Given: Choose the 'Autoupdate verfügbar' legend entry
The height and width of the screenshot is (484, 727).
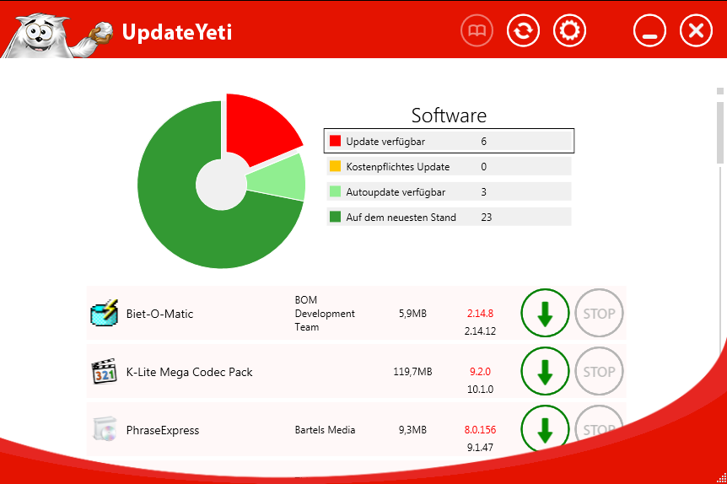Looking at the screenshot, I should point(449,192).
